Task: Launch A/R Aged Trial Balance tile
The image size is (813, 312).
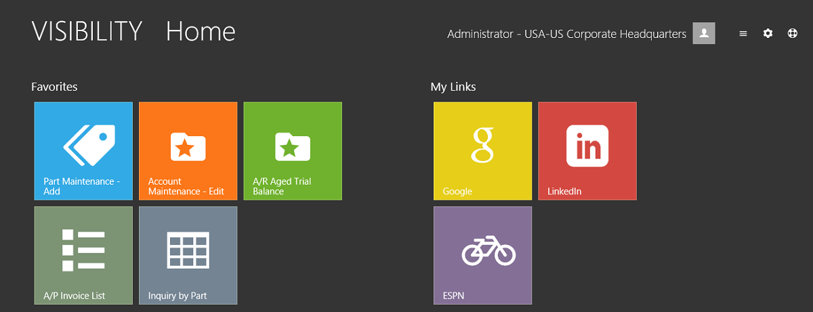Action: click(293, 151)
